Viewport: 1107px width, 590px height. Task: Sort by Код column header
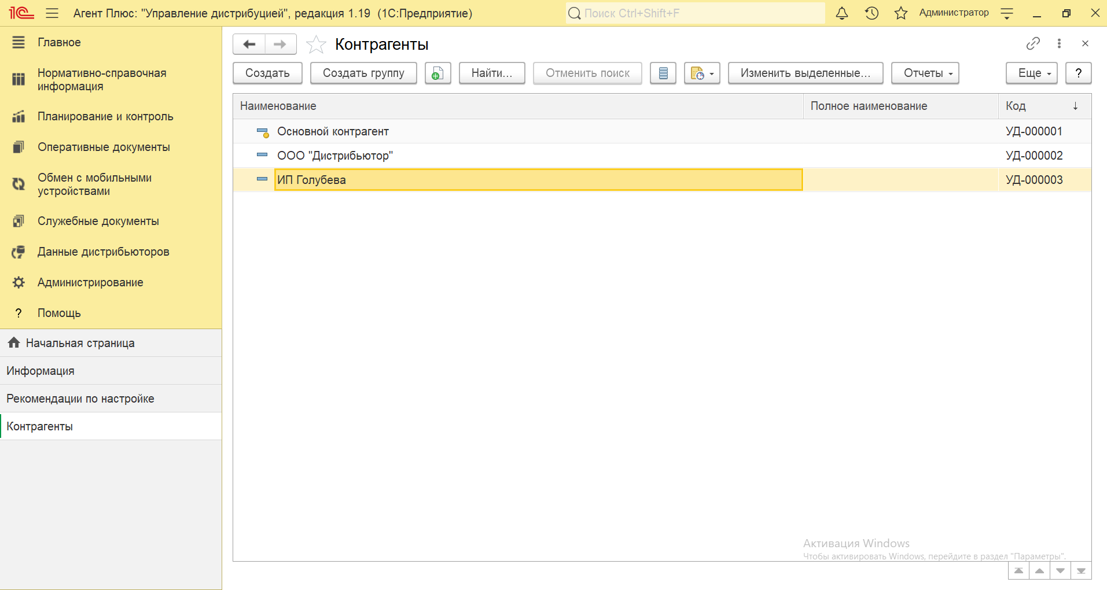click(1045, 106)
